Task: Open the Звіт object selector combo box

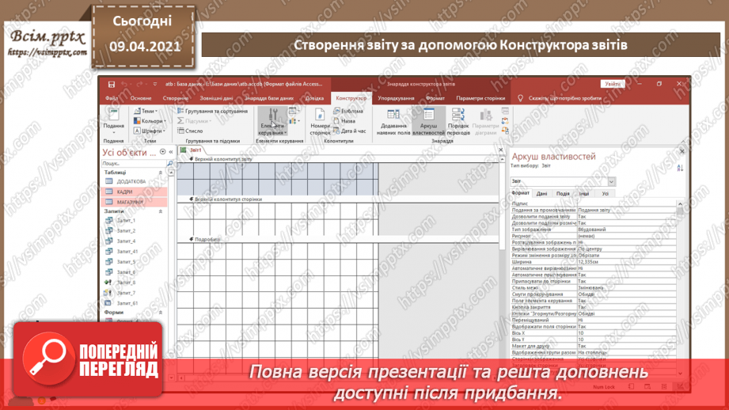Action: [x=563, y=181]
